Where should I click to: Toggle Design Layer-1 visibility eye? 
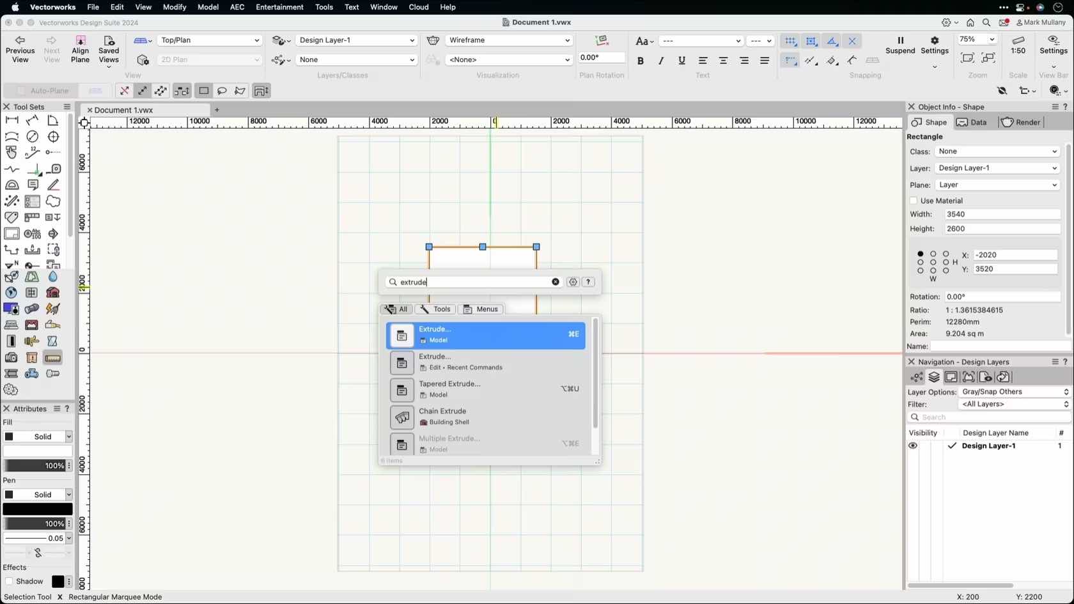click(x=913, y=446)
